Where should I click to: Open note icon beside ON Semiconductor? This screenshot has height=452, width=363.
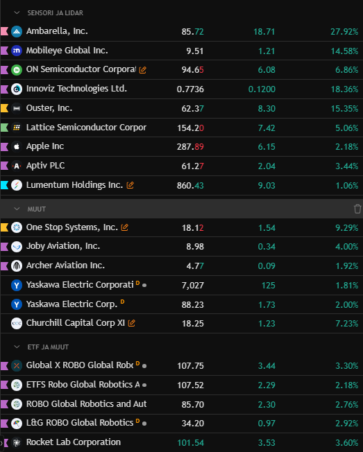pos(142,70)
